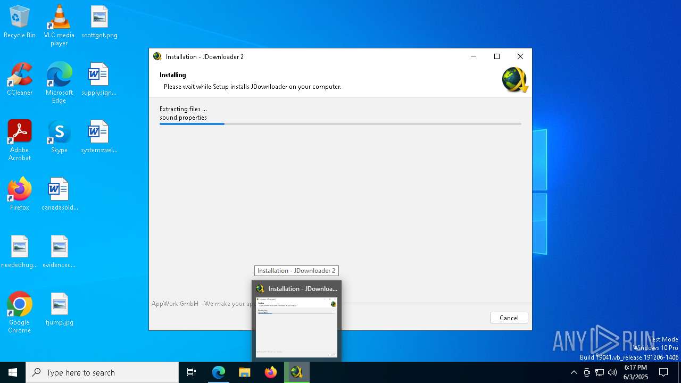This screenshot has height=383, width=681.
Task: Click the JDownloader globe logo in installer header
Action: click(514, 80)
